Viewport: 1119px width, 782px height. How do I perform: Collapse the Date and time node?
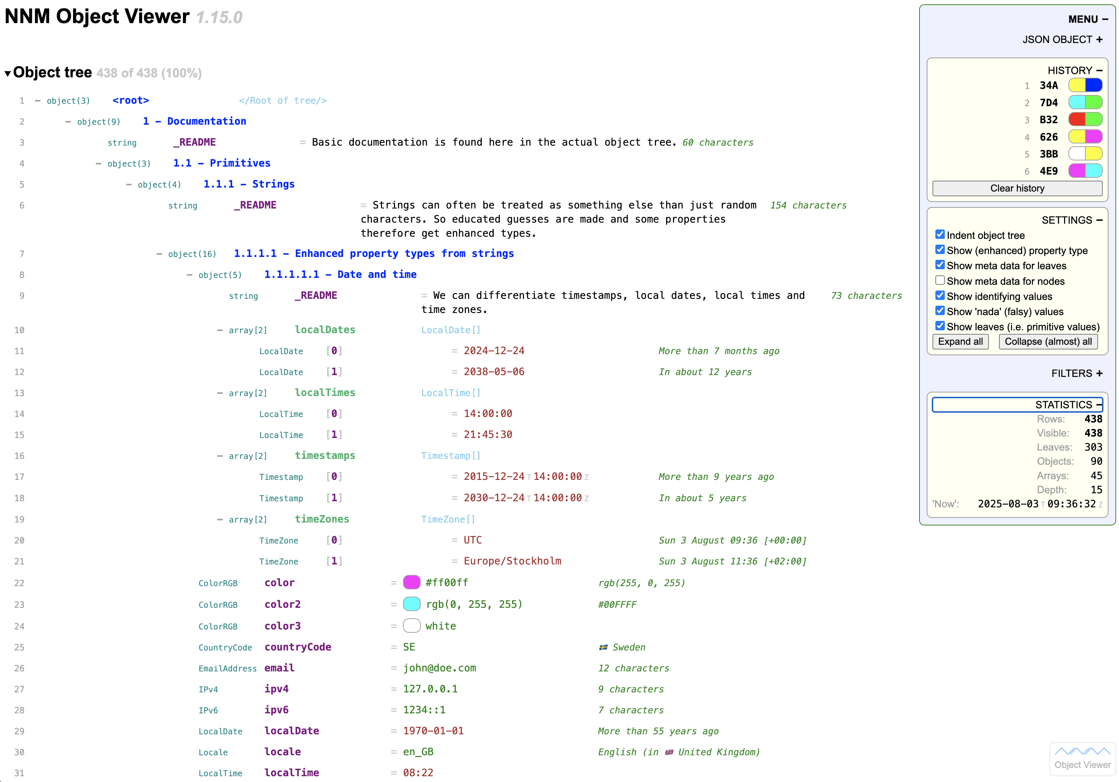tap(189, 275)
